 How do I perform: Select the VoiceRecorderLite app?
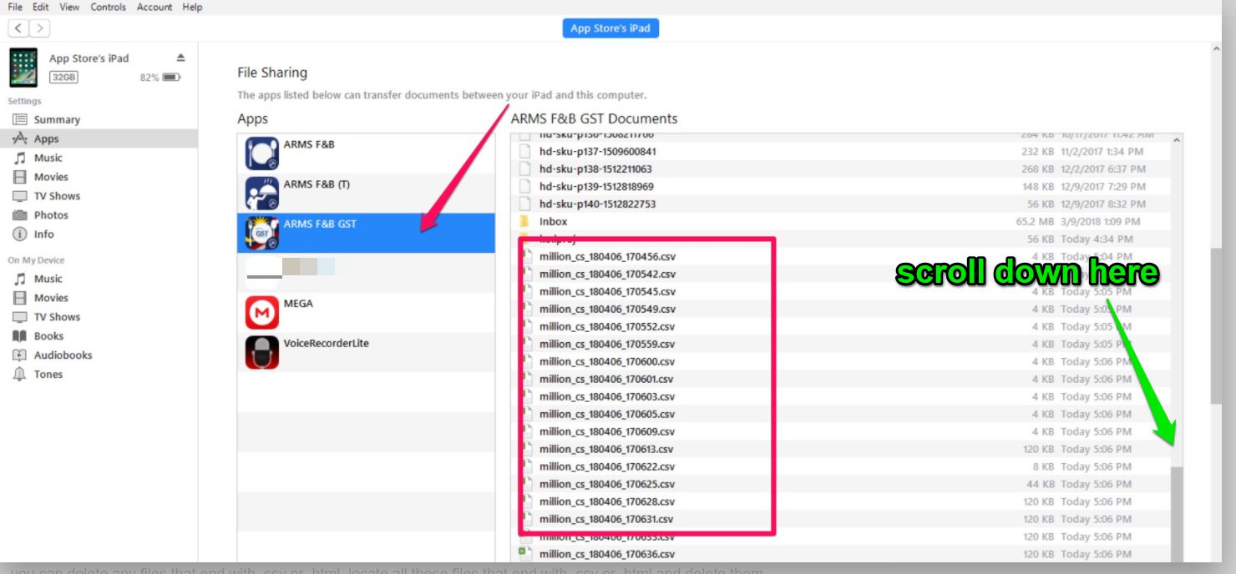coord(366,353)
